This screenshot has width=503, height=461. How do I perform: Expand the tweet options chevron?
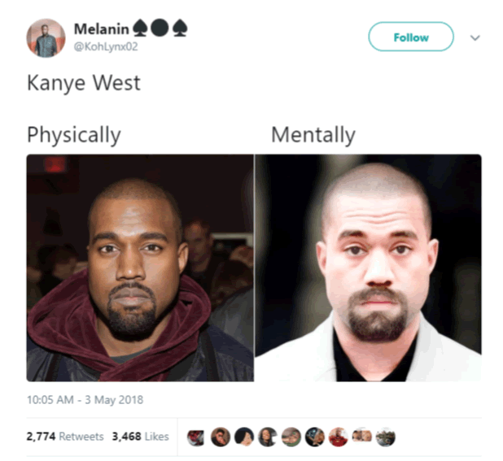(x=475, y=37)
